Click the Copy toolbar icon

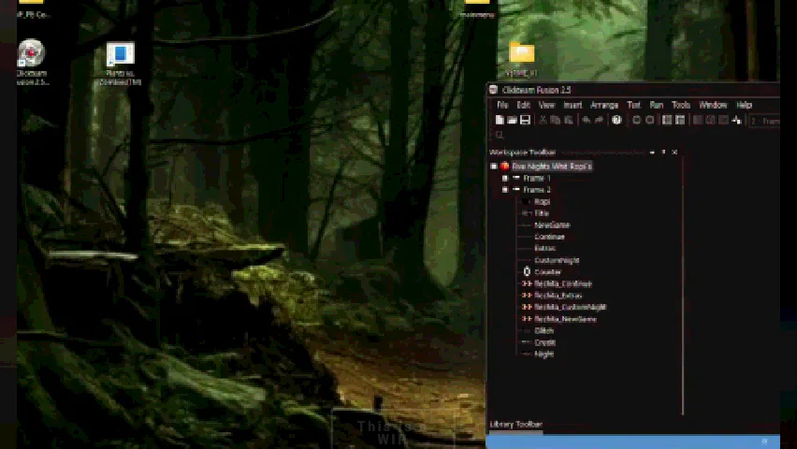[555, 120]
